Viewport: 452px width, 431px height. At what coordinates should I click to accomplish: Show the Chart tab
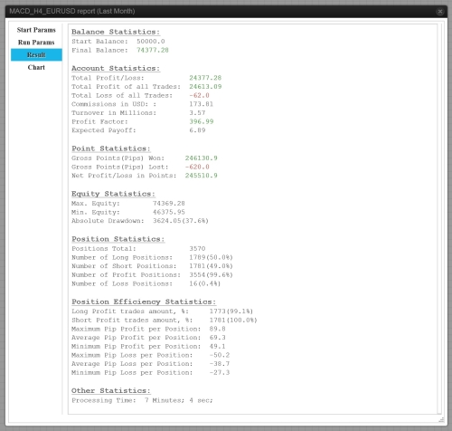coord(36,67)
